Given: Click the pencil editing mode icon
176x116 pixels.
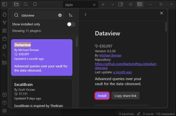Looking at the screenshot, I should 139,114.
